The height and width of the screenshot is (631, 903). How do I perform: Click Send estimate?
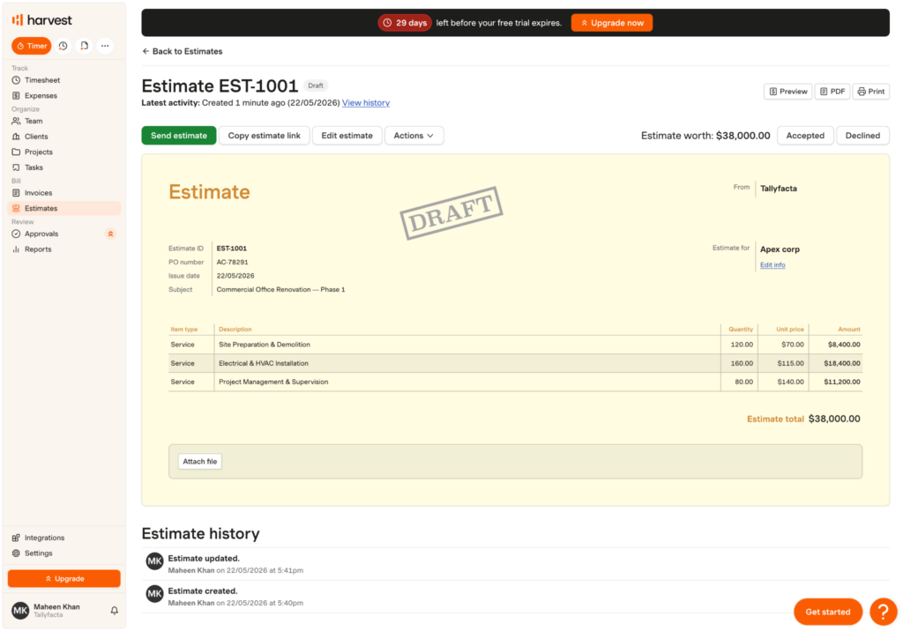tap(179, 136)
